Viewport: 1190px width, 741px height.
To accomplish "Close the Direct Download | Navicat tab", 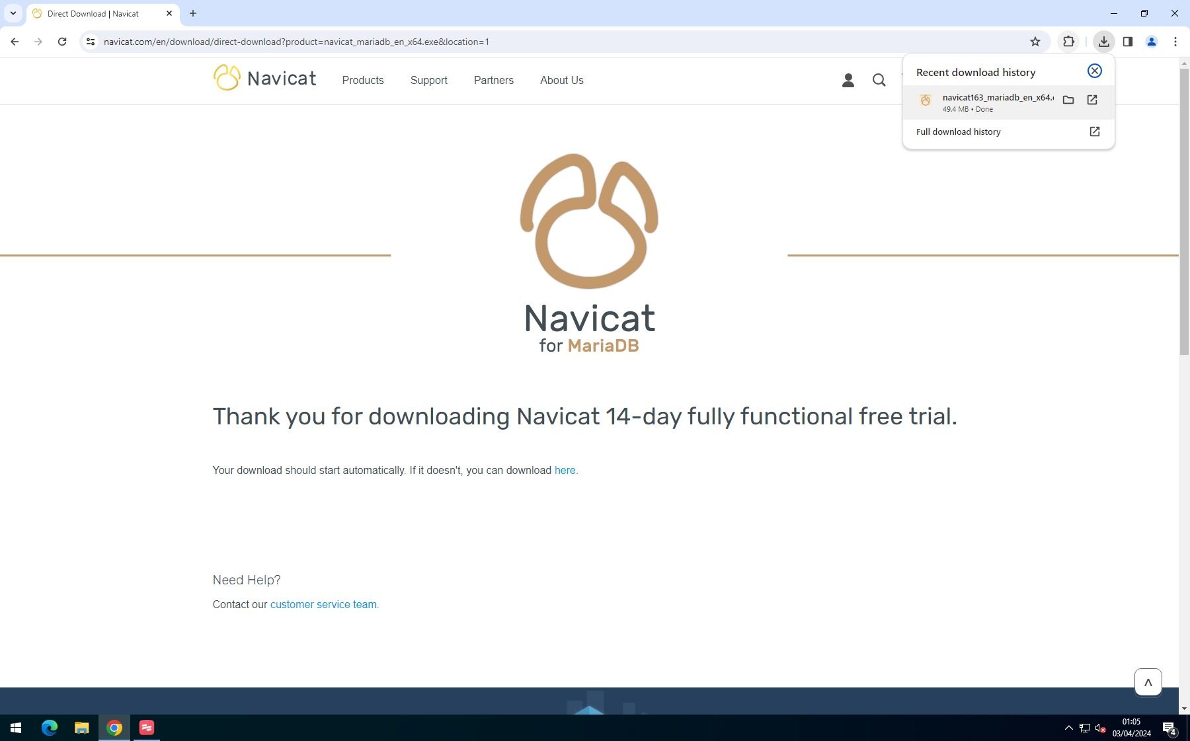I will pos(169,13).
